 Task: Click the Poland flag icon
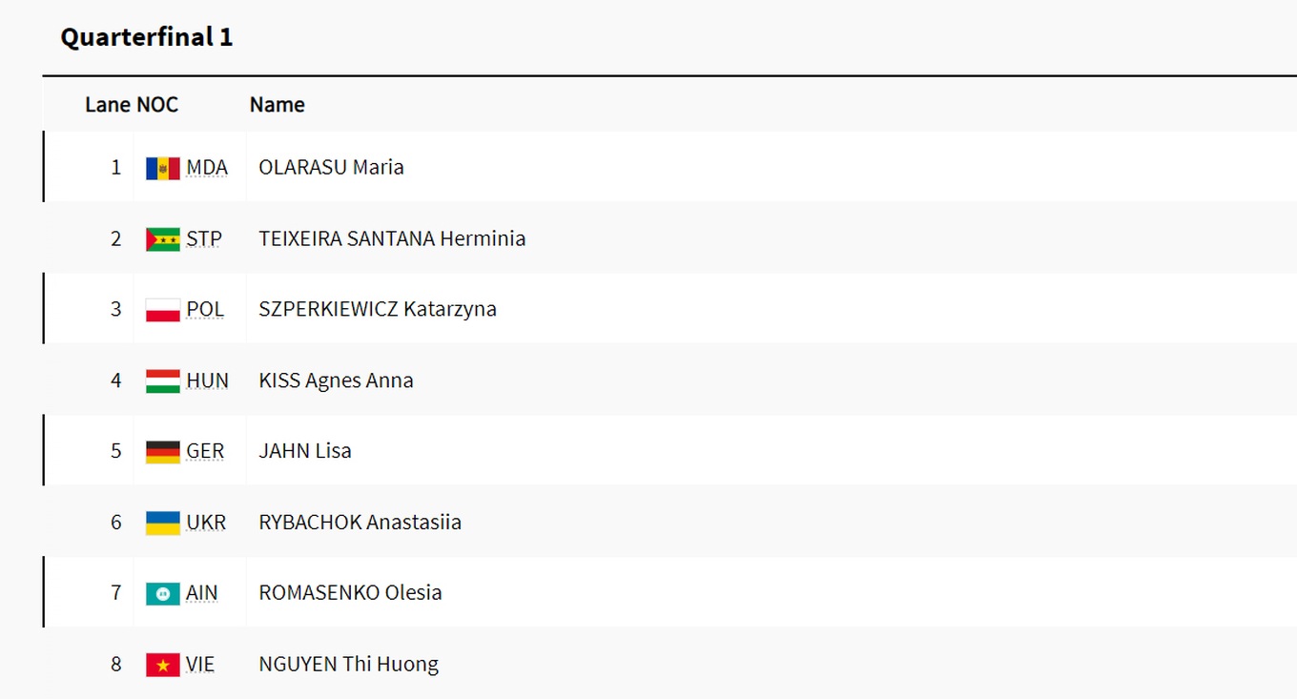click(x=162, y=310)
